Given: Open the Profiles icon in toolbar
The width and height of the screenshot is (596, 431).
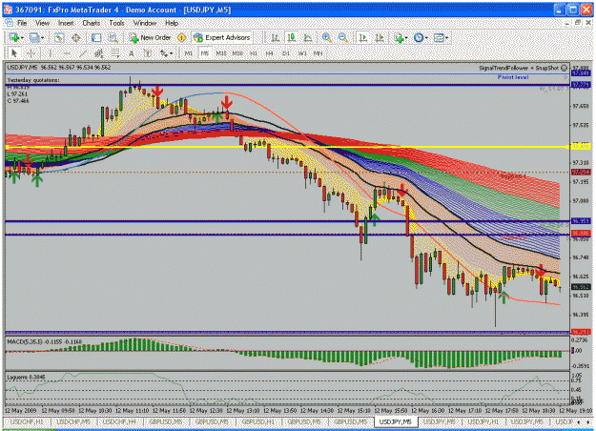Looking at the screenshot, I should pyautogui.click(x=33, y=37).
